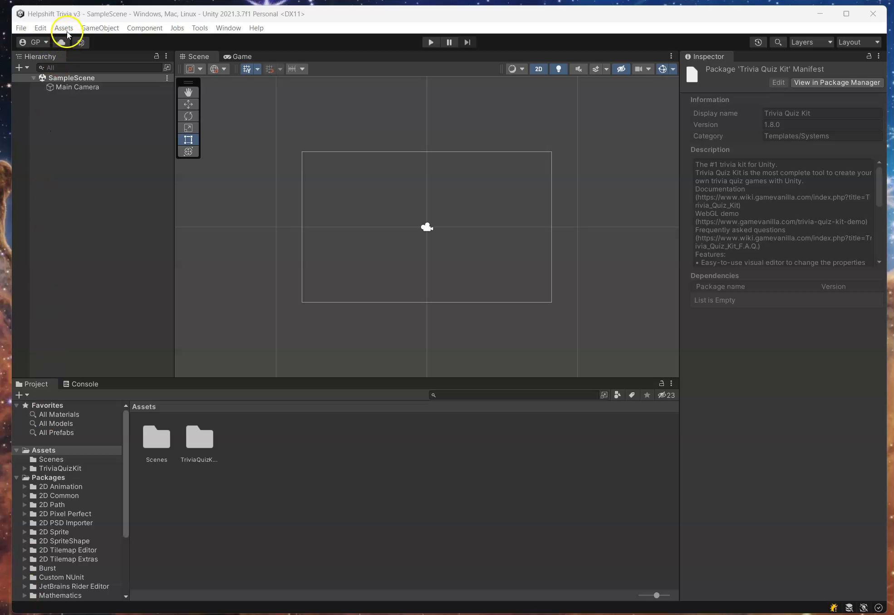This screenshot has height=615, width=894.
Task: Toggle the Hierarchy panel lock
Action: (156, 56)
